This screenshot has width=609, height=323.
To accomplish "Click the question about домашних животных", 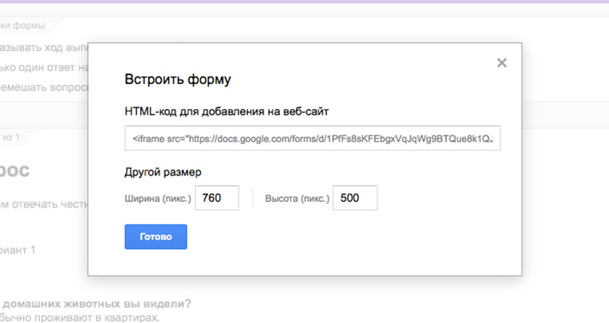I will tap(96, 304).
